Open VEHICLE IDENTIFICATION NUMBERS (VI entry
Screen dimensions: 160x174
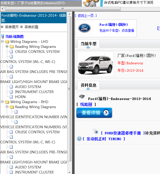click(34, 127)
